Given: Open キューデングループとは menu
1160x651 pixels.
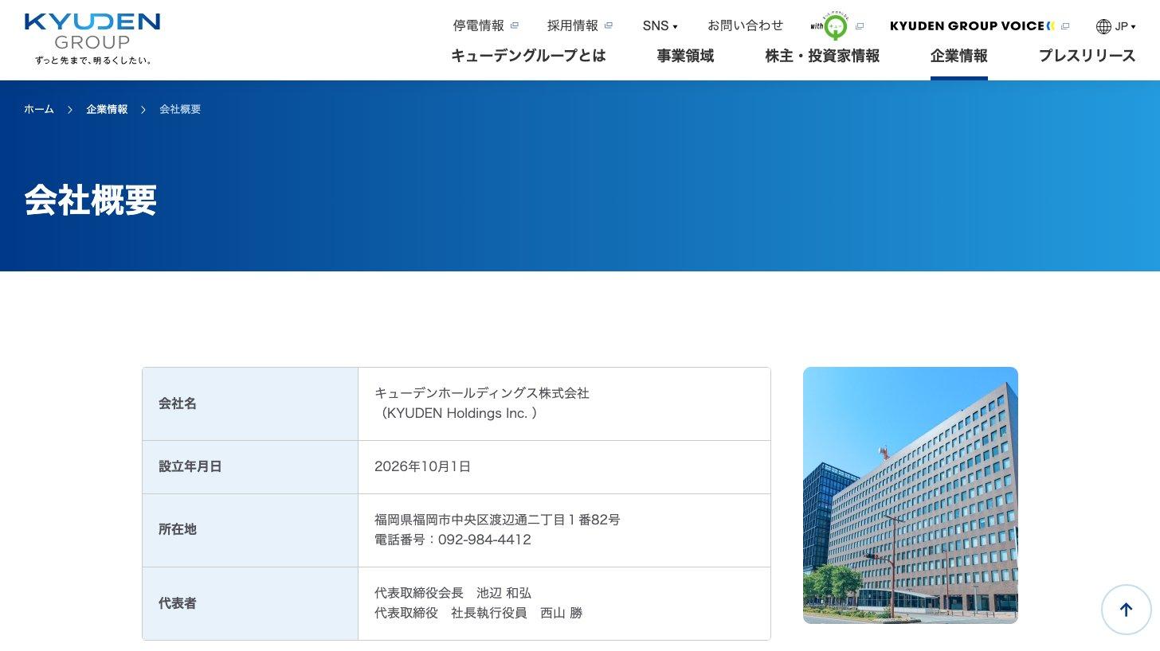Looking at the screenshot, I should pos(528,56).
